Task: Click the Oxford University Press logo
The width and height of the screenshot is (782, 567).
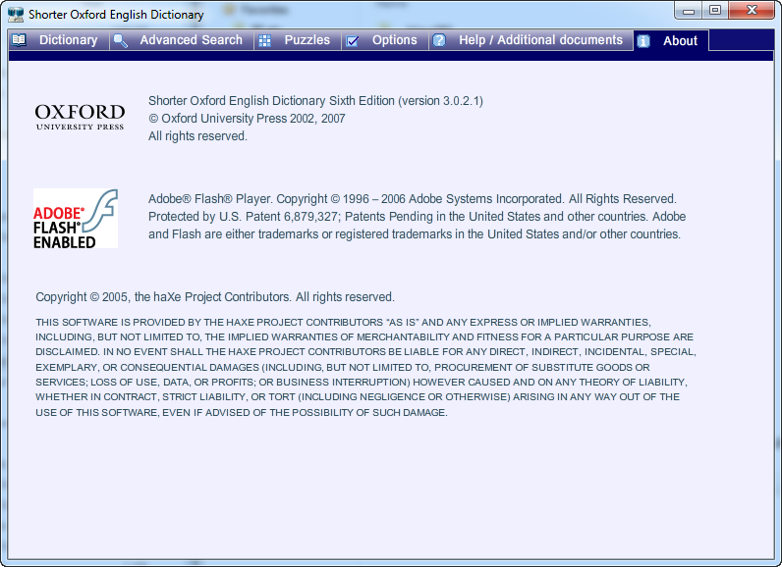Action: [x=80, y=118]
